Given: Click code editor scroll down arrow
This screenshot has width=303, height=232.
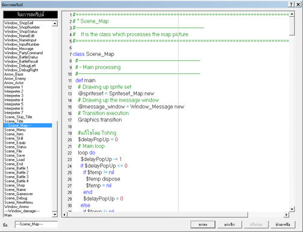Looking at the screenshot, I should 292,209.
